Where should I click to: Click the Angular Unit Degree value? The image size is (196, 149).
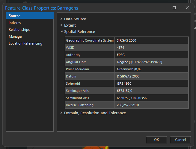click(x=139, y=62)
